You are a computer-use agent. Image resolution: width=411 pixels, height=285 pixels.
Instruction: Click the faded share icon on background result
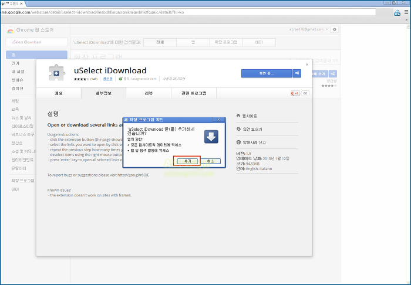(333, 74)
